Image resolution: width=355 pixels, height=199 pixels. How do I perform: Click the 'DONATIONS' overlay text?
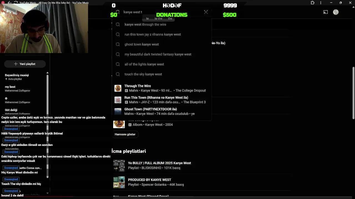pos(172,15)
